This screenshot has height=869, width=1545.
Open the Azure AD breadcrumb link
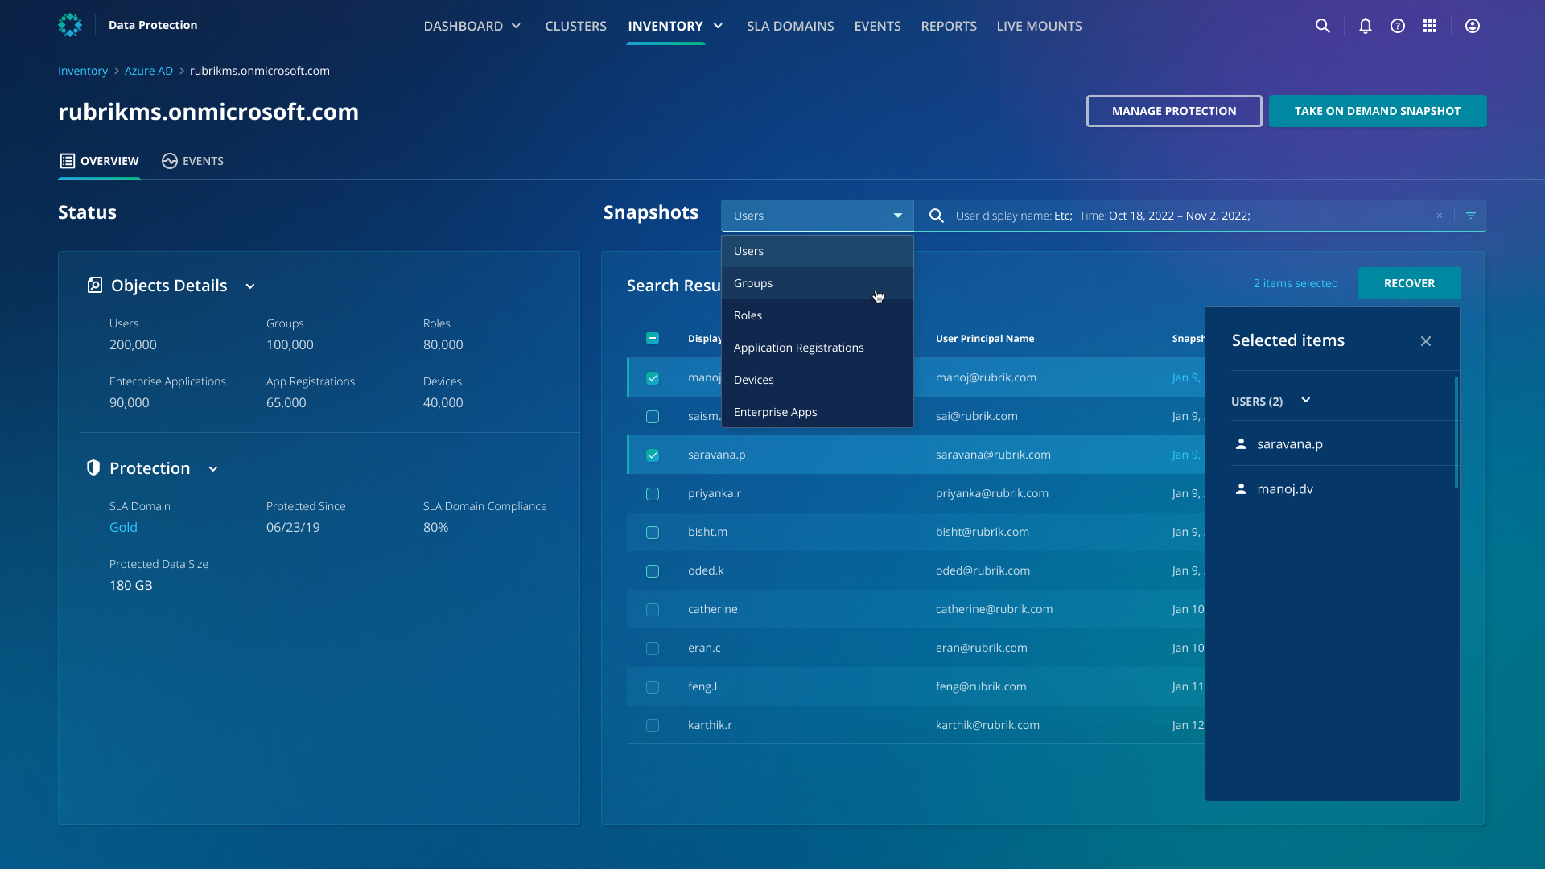click(x=149, y=71)
